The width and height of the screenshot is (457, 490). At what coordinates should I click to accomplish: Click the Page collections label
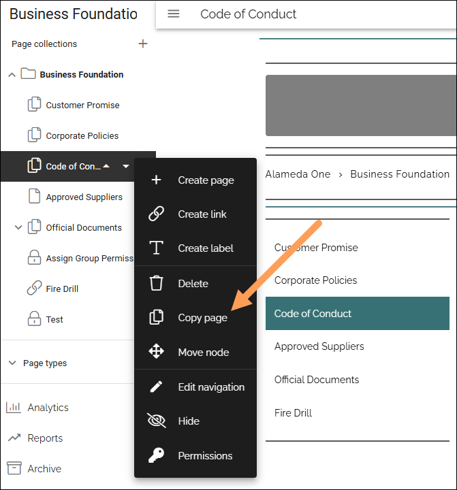(x=44, y=44)
